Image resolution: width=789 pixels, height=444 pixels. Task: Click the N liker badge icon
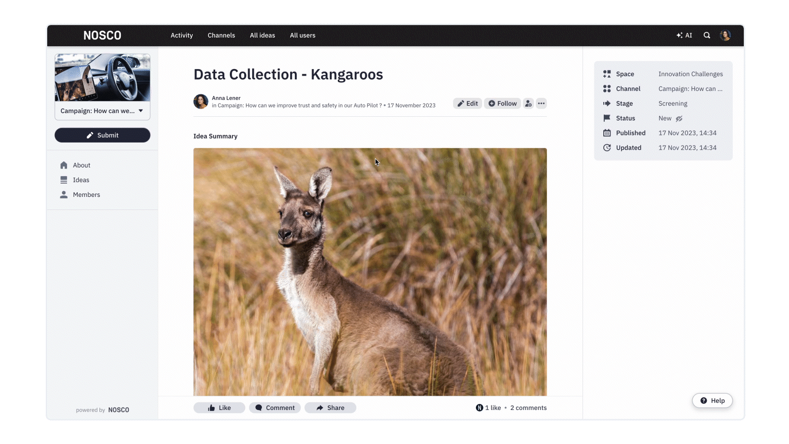[x=479, y=408]
